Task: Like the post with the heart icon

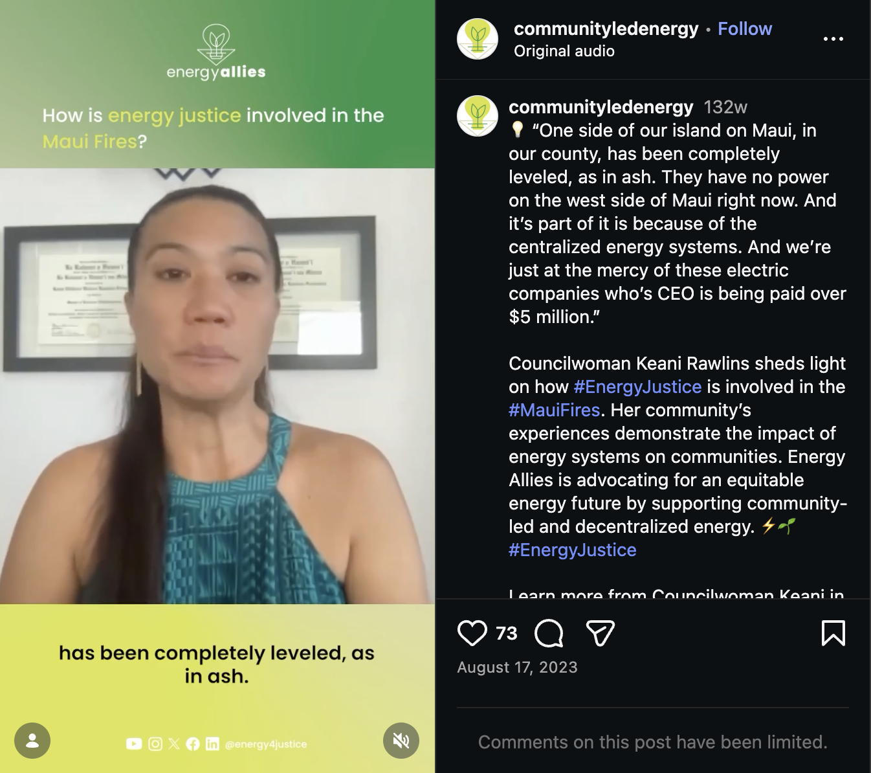Action: [472, 633]
